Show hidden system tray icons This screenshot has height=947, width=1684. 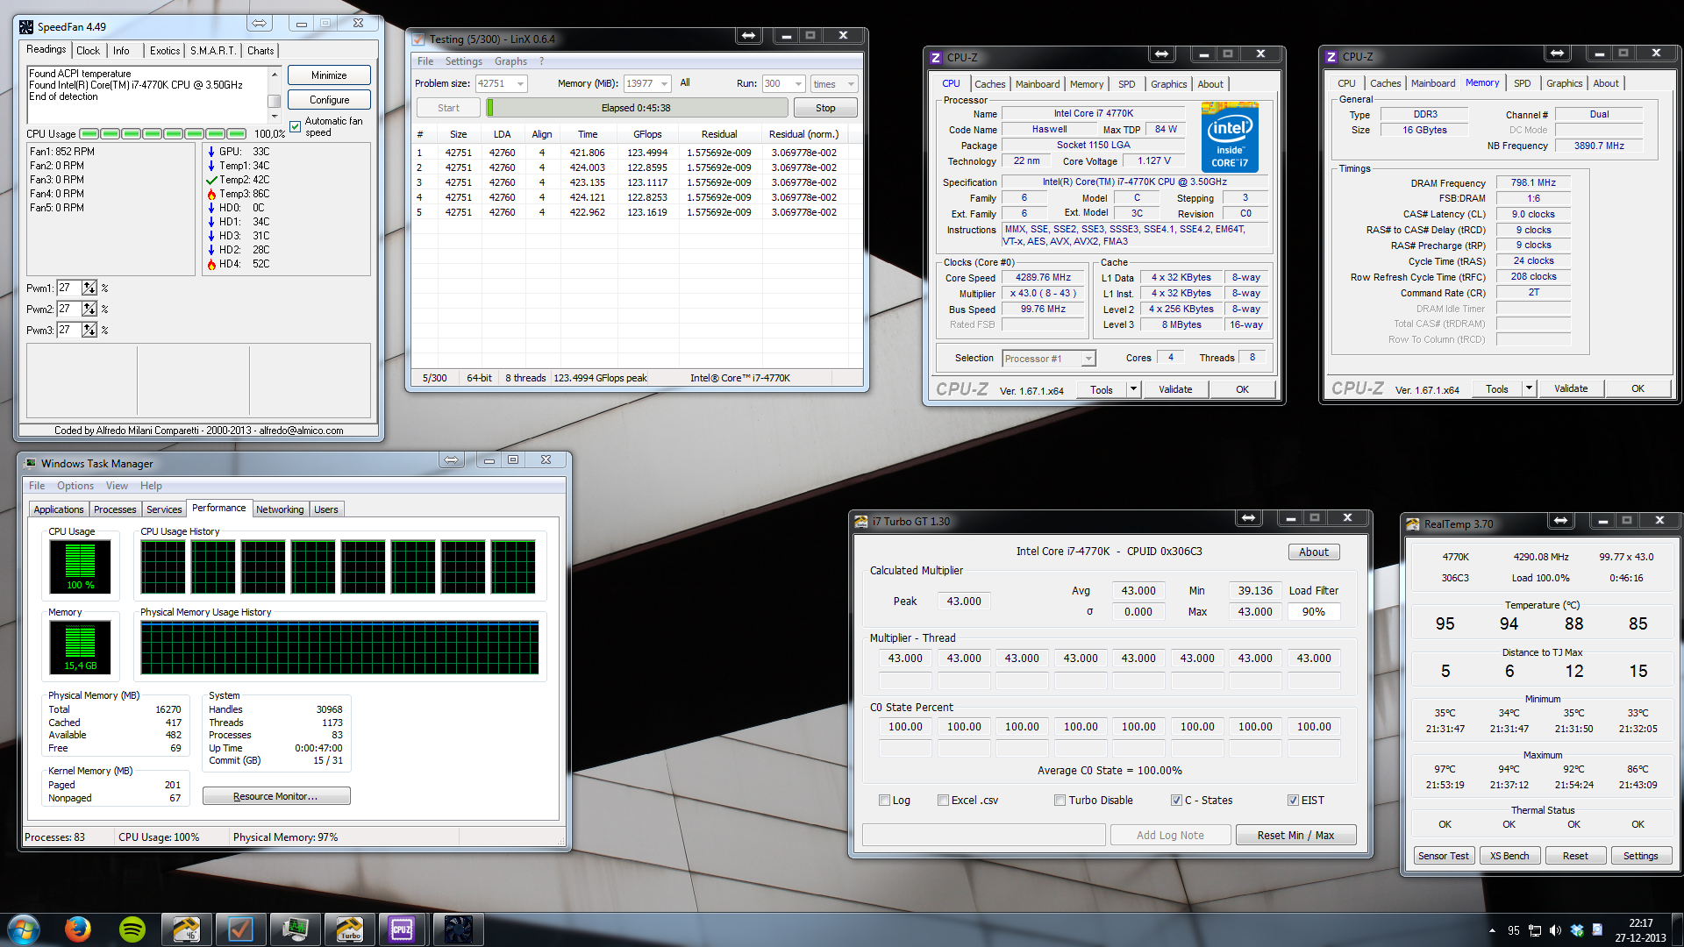coord(1493,930)
